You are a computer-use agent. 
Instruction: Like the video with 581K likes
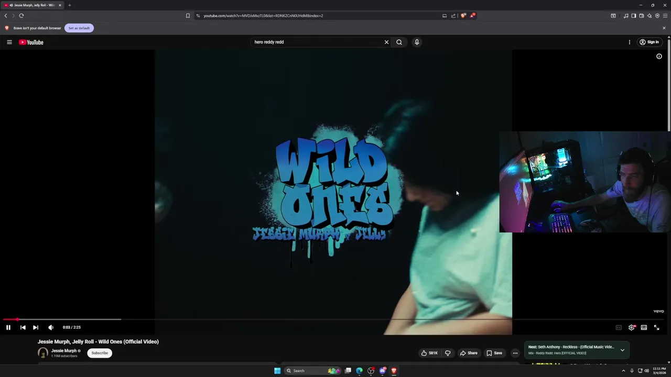tap(429, 353)
